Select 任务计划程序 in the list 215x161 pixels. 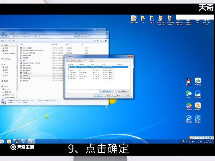coord(26,68)
